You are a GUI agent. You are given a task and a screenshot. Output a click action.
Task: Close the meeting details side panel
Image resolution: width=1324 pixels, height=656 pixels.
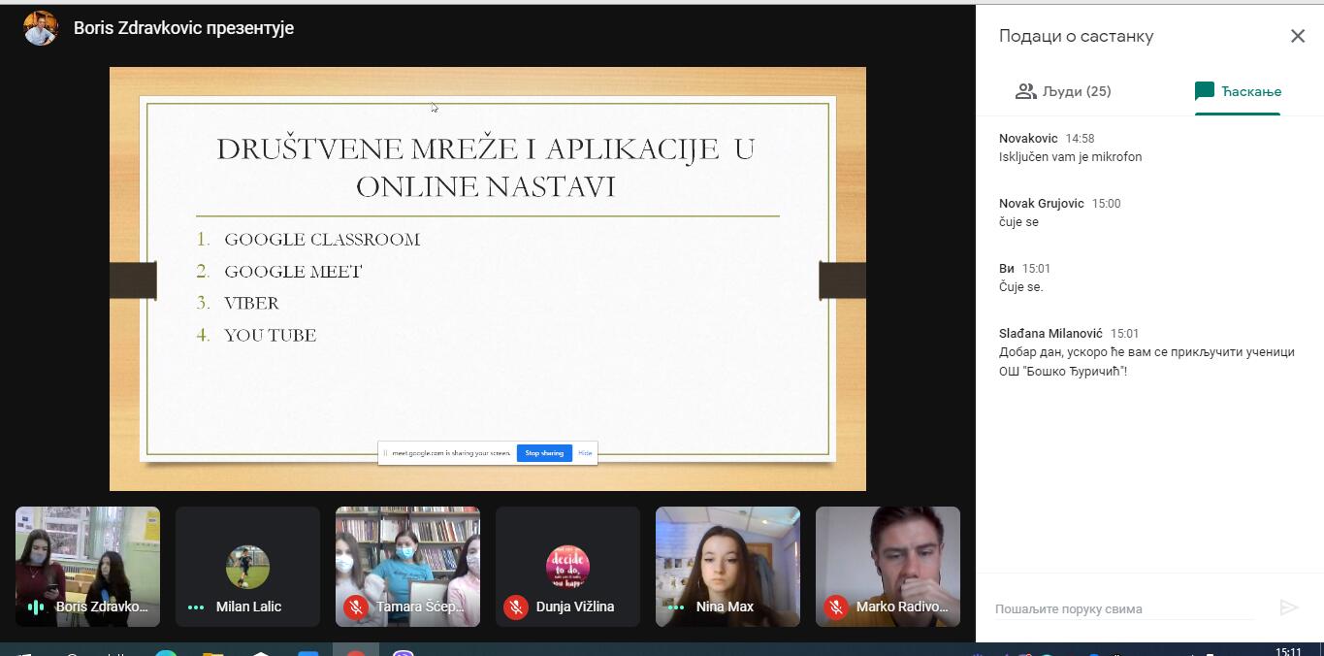click(1297, 36)
